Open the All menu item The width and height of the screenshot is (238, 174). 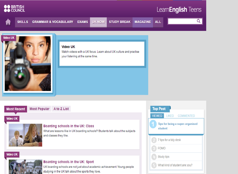158,22
